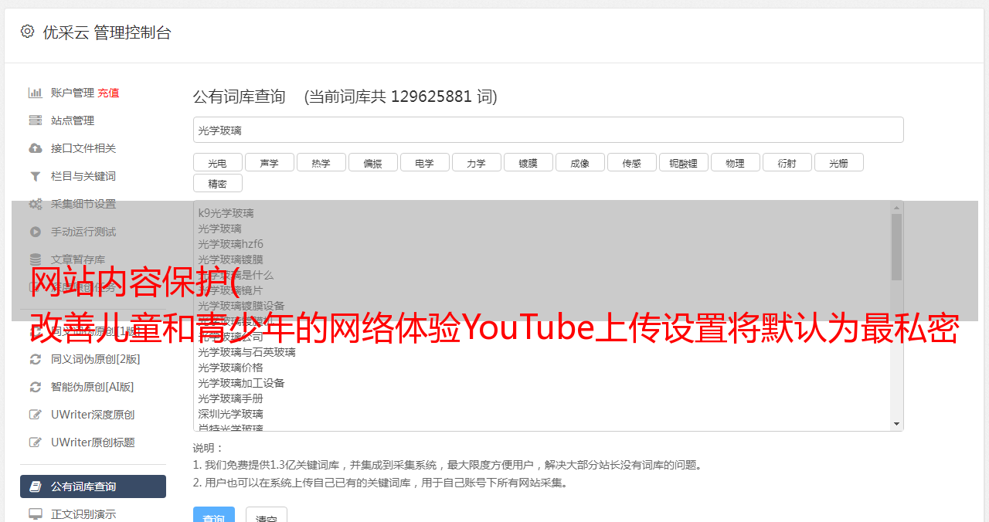989x522 pixels.
Task: Click the 电学 keyword tag
Action: (x=424, y=162)
